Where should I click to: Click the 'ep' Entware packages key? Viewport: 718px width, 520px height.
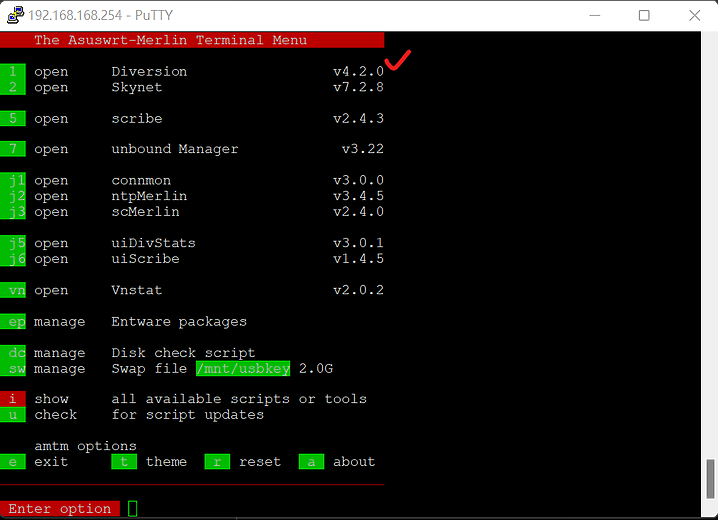(13, 322)
